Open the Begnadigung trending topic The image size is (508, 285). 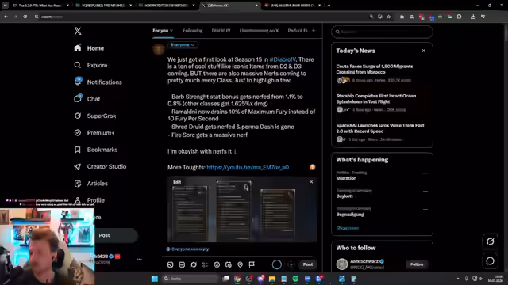[x=350, y=215]
